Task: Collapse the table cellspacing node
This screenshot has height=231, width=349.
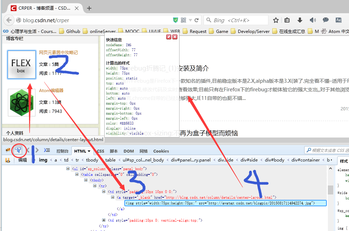Action: click(77, 174)
